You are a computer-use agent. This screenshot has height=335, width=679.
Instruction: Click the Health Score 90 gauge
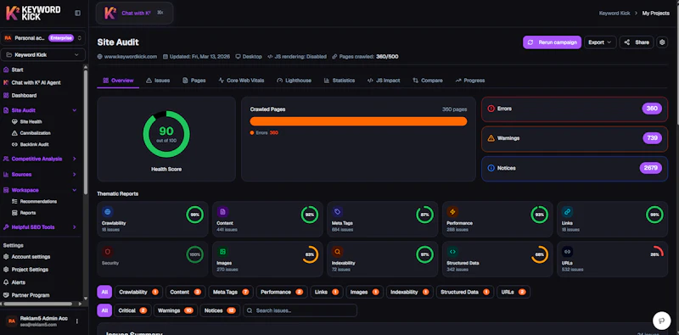166,134
